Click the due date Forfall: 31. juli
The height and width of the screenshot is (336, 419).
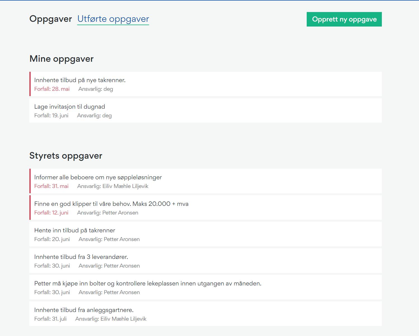click(x=51, y=319)
